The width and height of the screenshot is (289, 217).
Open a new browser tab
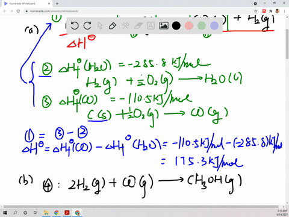coord(57,4)
